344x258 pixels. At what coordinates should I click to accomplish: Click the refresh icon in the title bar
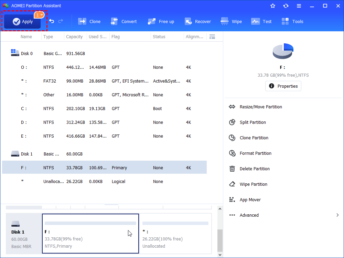point(286,6)
